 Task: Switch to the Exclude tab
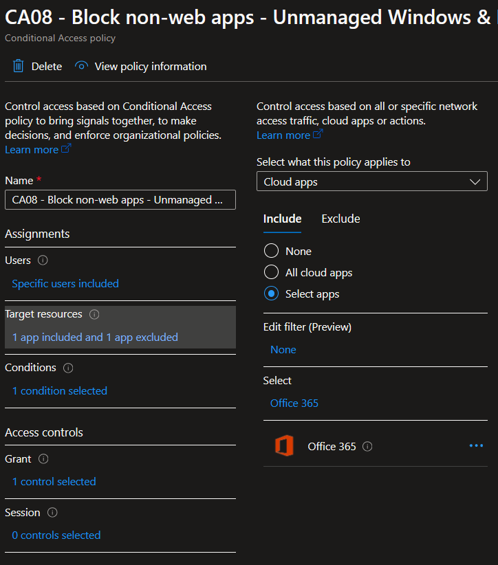pyautogui.click(x=340, y=219)
